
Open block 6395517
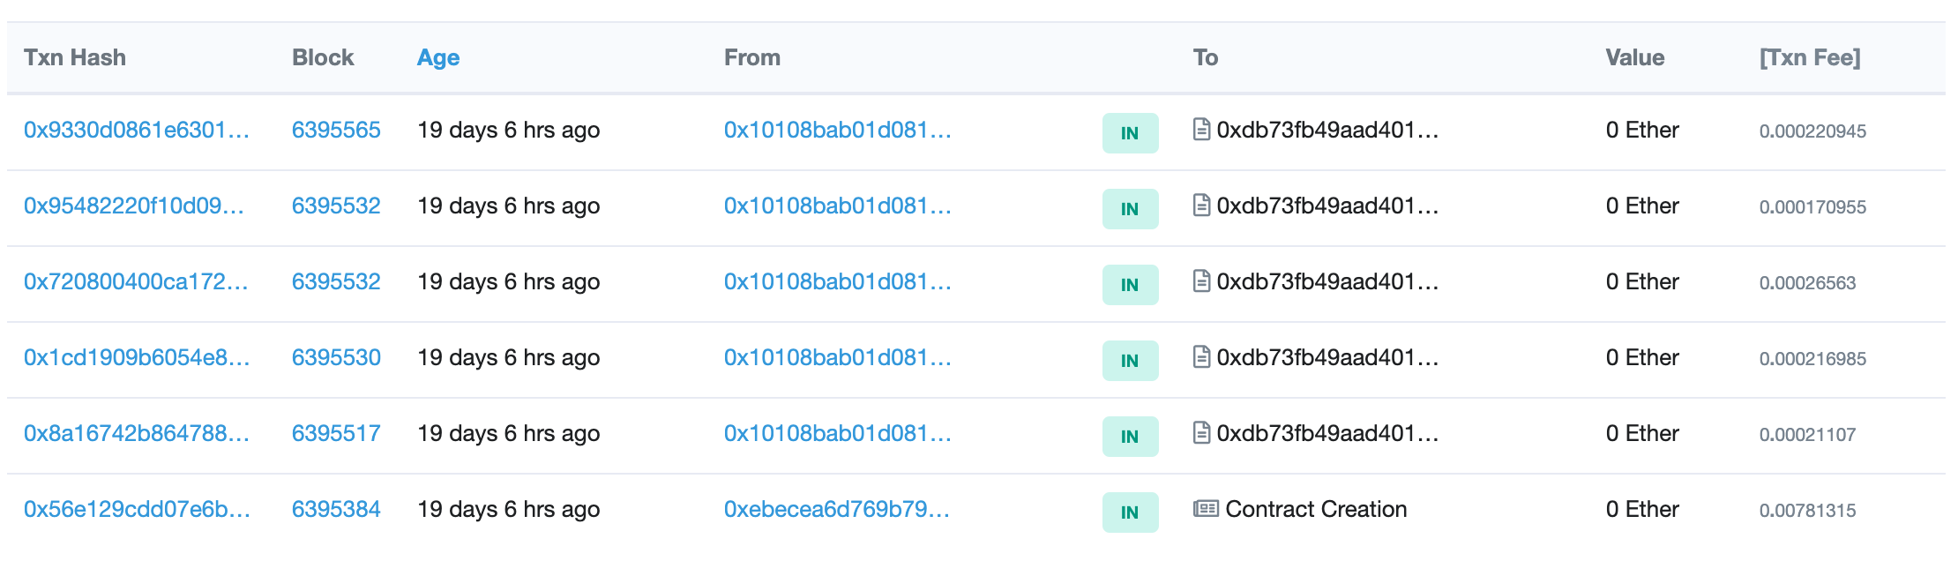[x=336, y=434]
